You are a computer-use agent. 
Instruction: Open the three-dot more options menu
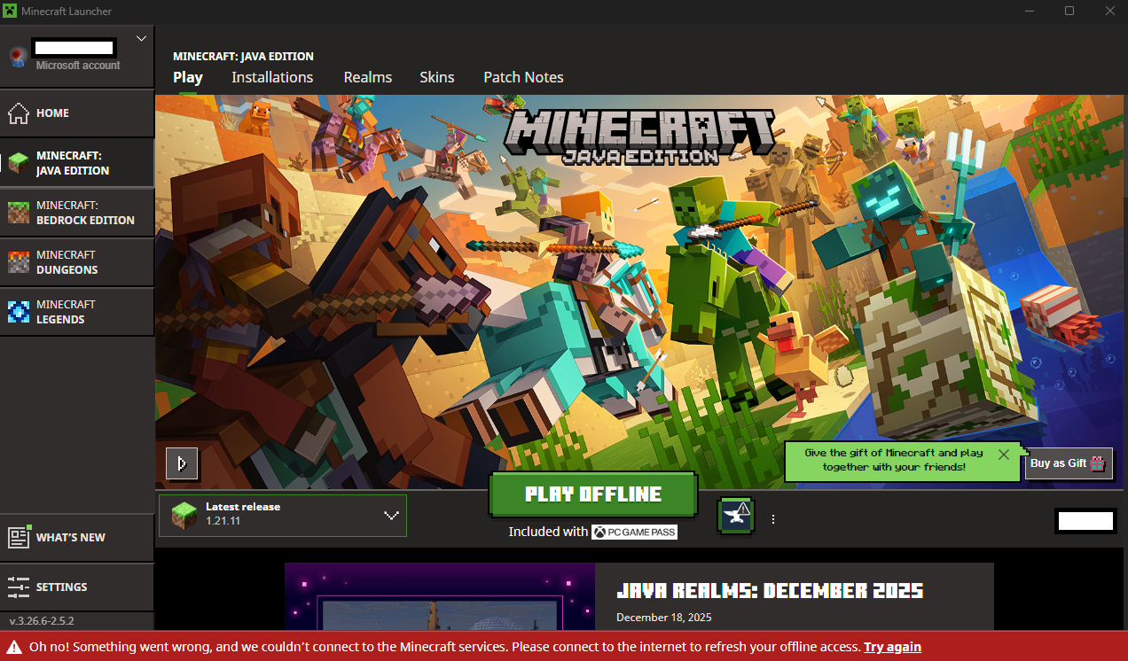pos(773,519)
